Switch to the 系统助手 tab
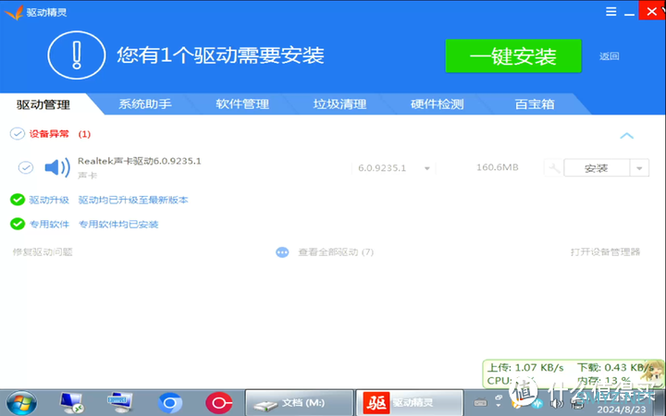Viewport: 666px width, 416px height. pyautogui.click(x=145, y=104)
